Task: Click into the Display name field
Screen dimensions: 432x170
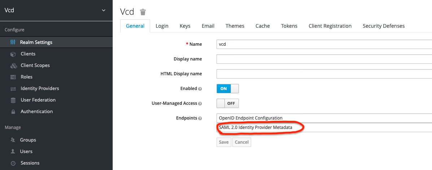Action: click(324, 59)
